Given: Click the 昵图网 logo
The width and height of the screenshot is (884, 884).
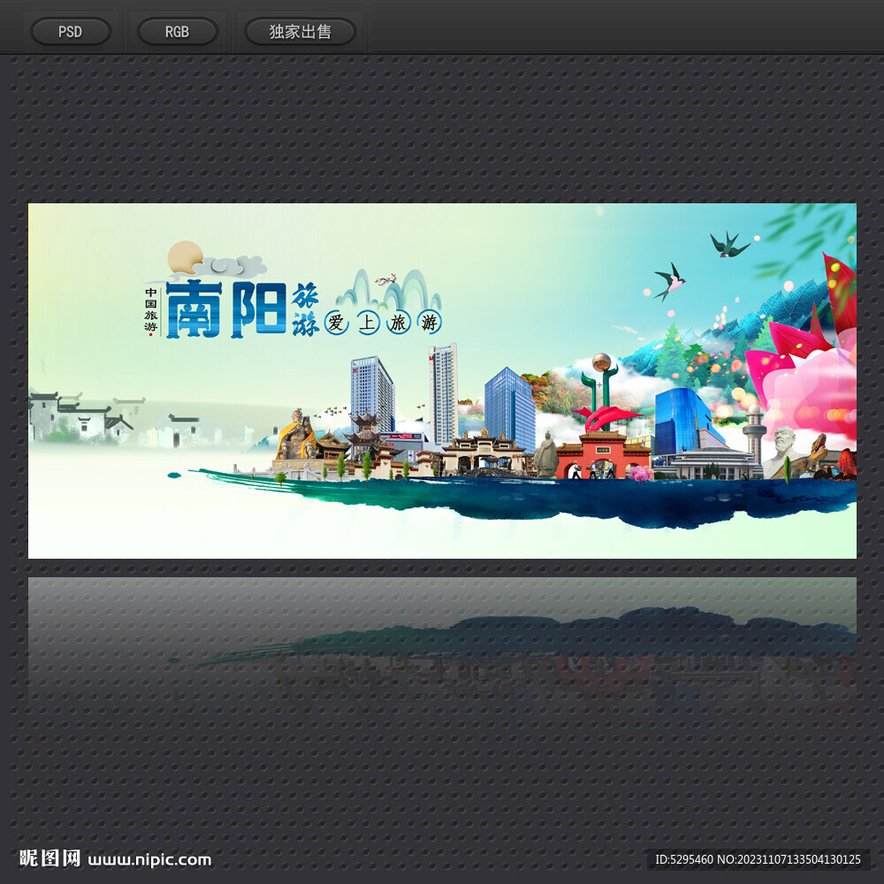Looking at the screenshot, I should pos(50,858).
